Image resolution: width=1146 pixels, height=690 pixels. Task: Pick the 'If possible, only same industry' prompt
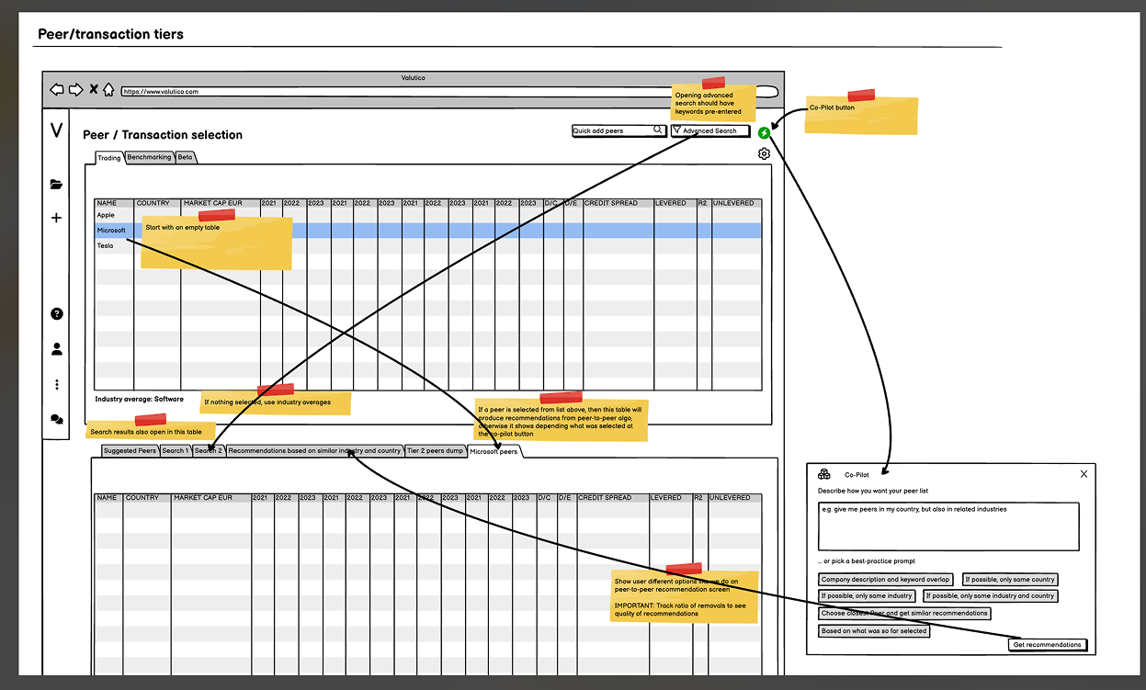click(867, 596)
